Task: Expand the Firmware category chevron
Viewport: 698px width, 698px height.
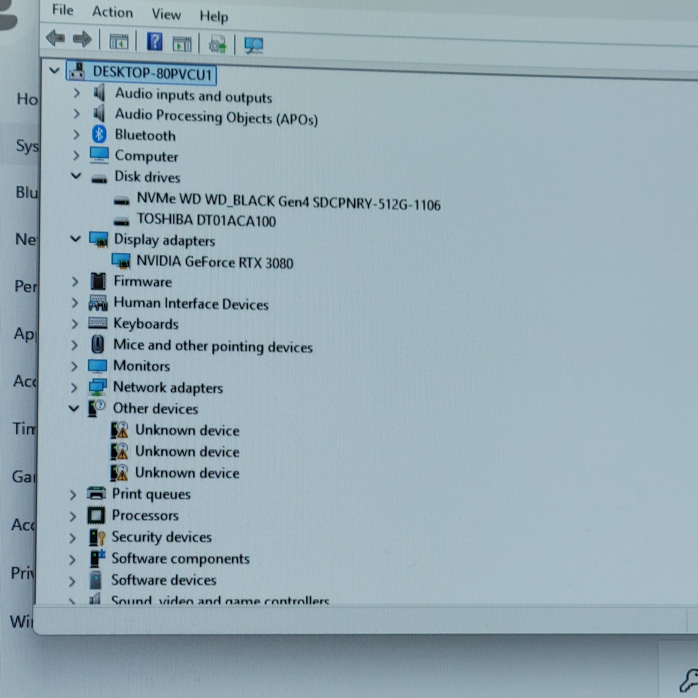Action: point(75,281)
